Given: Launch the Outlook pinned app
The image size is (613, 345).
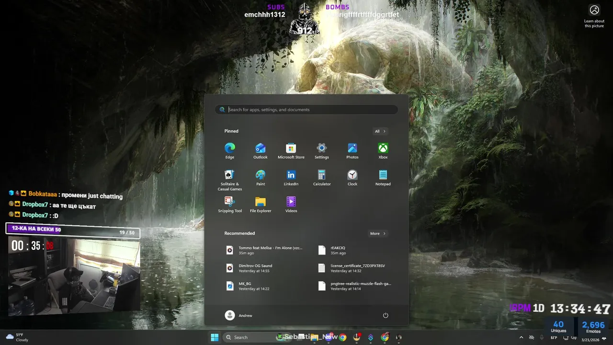Looking at the screenshot, I should point(261,151).
